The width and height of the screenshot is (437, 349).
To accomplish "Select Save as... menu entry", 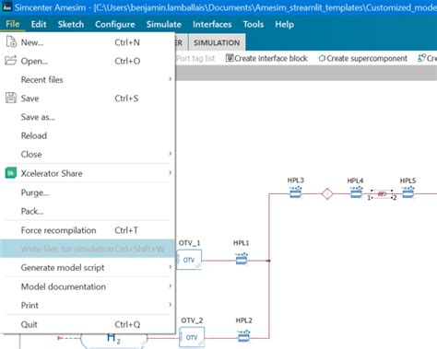I will click(x=88, y=117).
